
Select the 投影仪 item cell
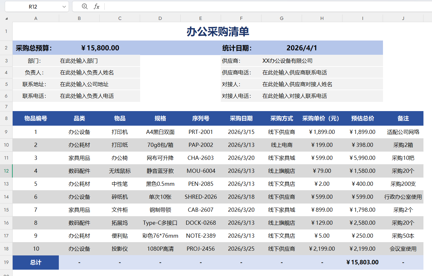(x=120, y=249)
